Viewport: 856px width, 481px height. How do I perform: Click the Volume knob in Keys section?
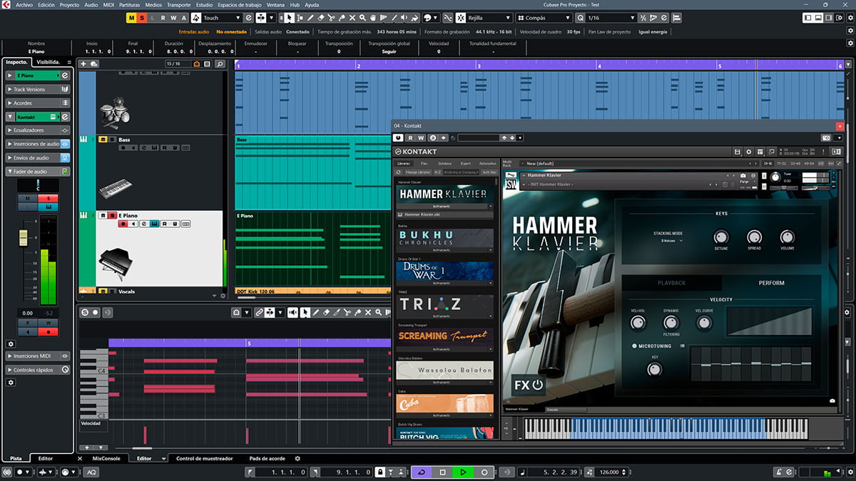click(787, 237)
